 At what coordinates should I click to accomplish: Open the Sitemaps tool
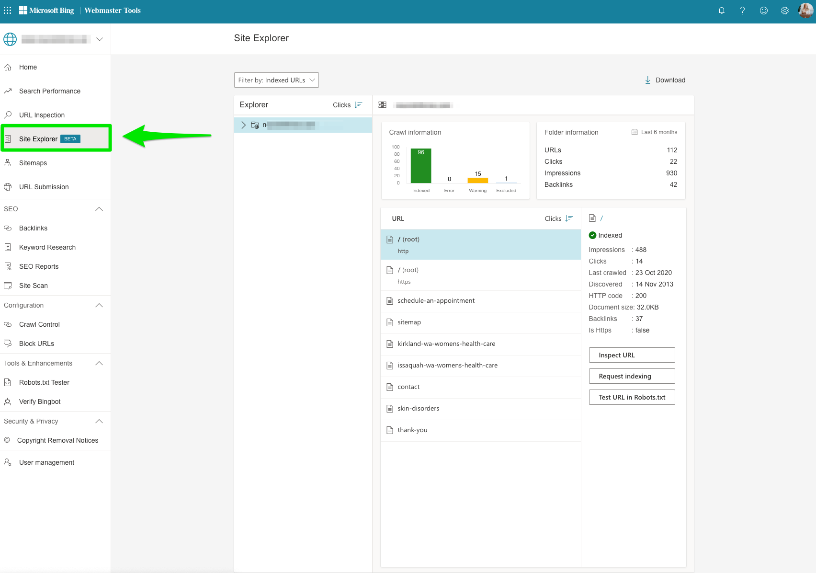[x=33, y=163]
